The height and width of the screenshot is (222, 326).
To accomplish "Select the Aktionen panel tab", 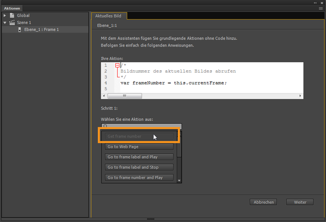I will (x=12, y=8).
